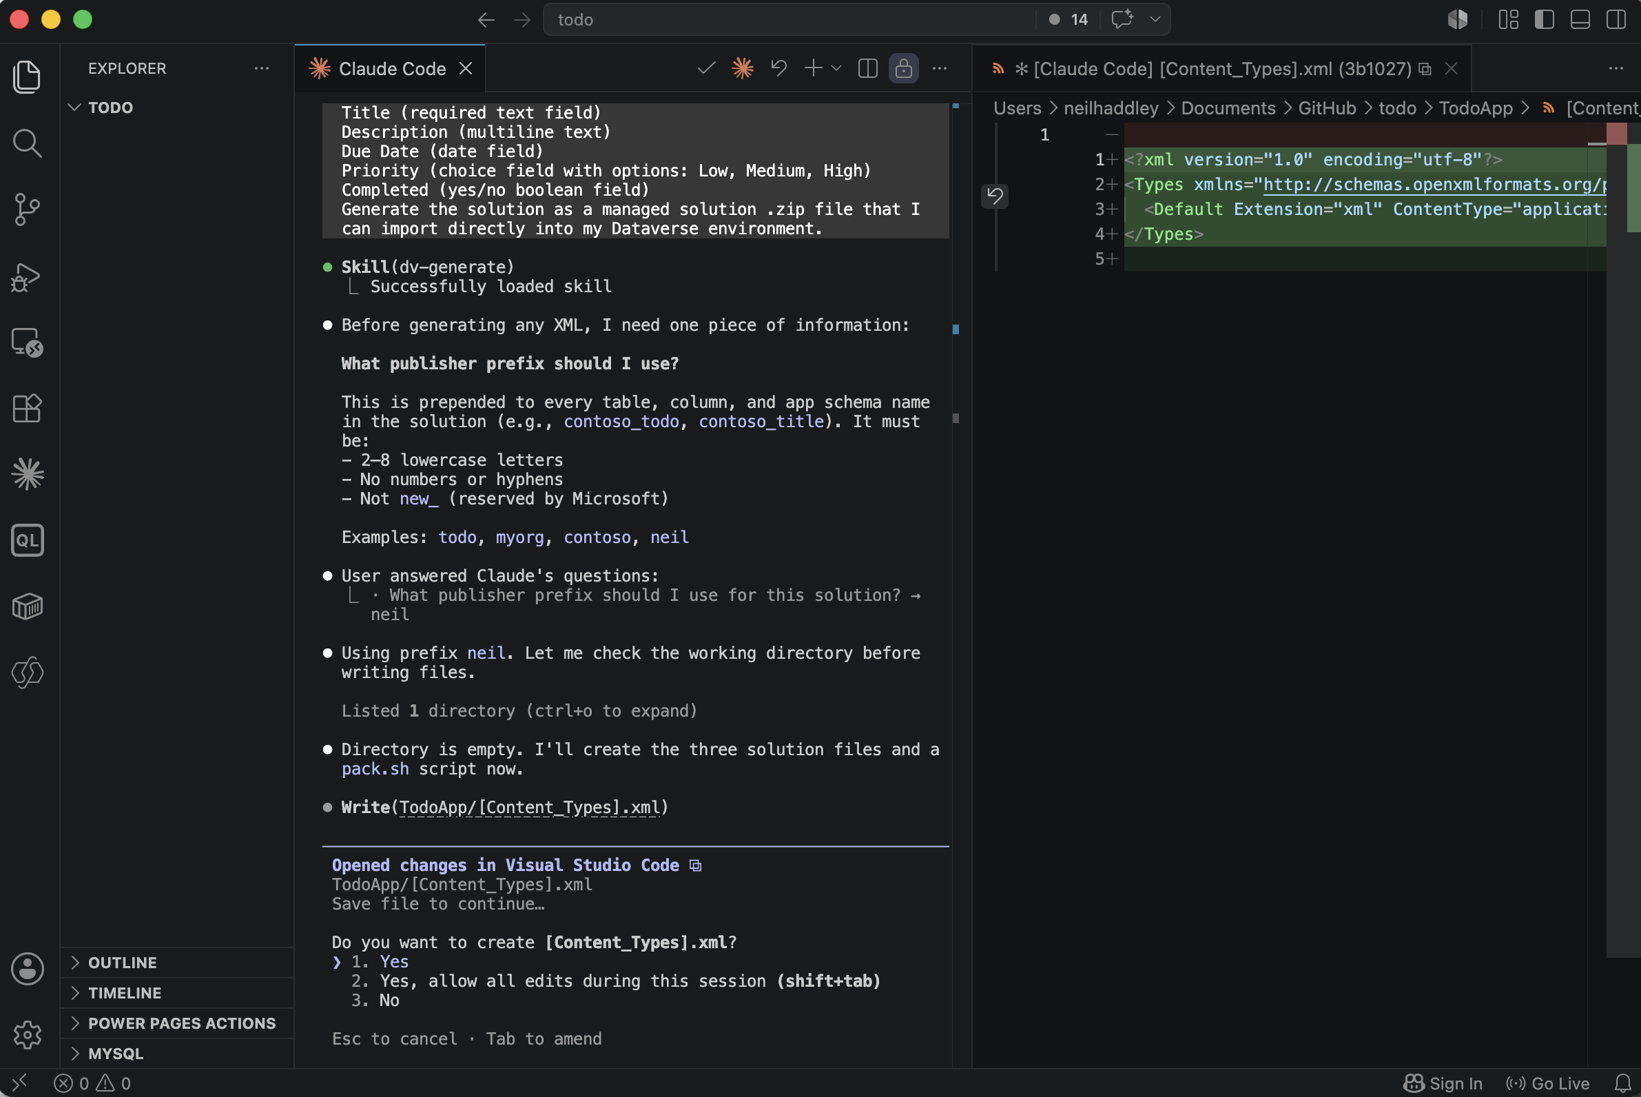Image resolution: width=1641 pixels, height=1097 pixels.
Task: Toggle the secondary side bar
Action: point(1616,19)
